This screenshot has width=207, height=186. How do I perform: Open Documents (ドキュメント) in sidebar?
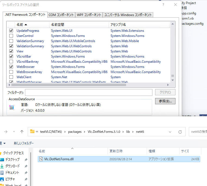click(12, 172)
